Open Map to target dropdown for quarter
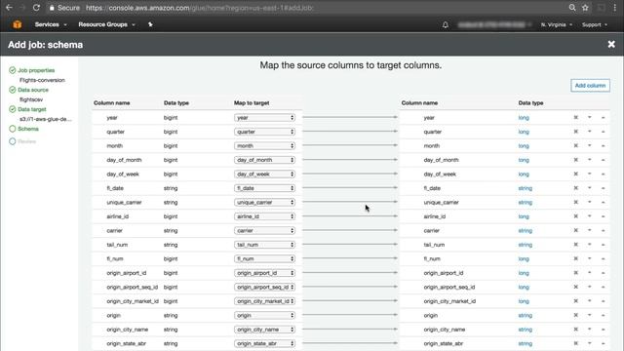Image resolution: width=624 pixels, height=351 pixels. click(x=264, y=132)
